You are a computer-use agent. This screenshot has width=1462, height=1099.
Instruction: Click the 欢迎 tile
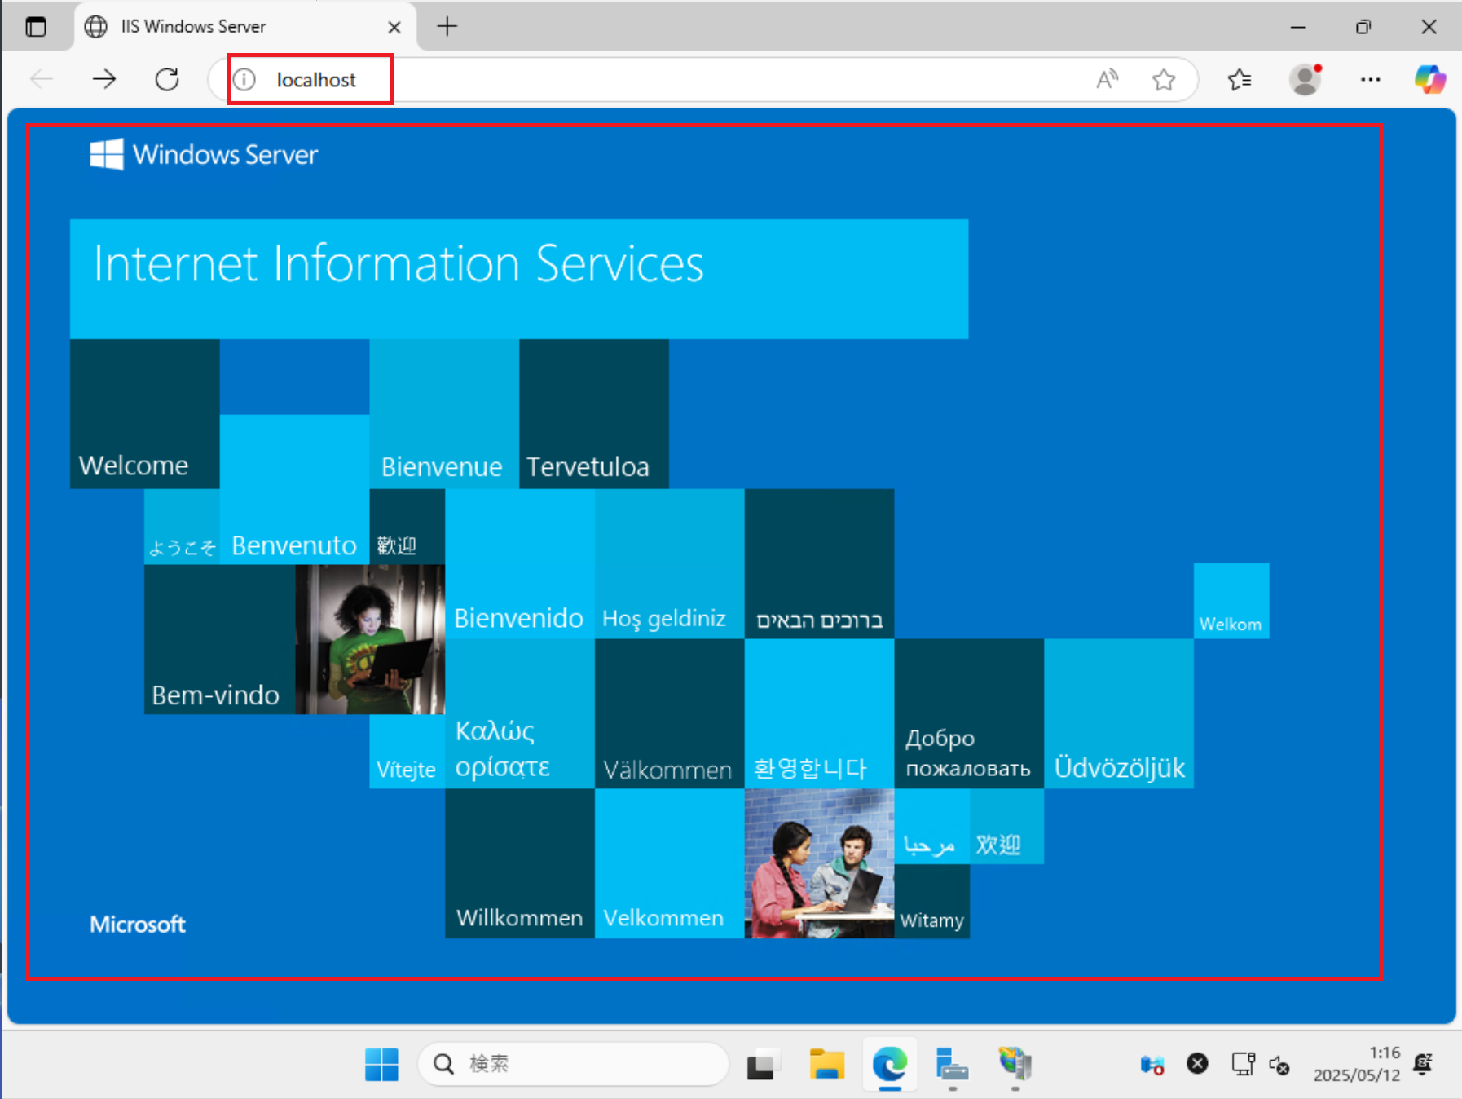tap(1007, 827)
